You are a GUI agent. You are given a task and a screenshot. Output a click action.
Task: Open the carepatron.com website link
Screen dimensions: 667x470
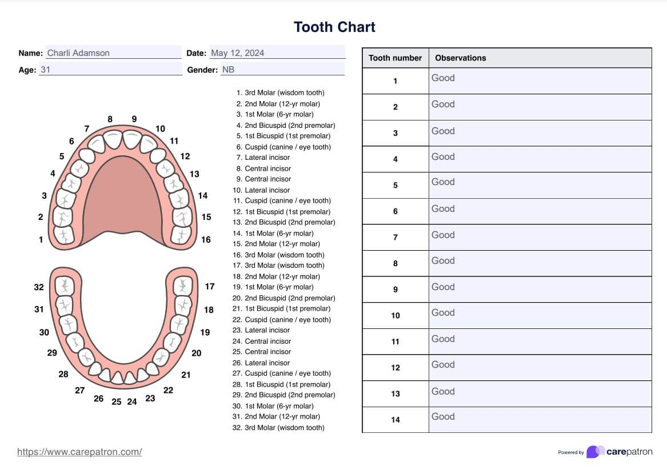coord(79,452)
